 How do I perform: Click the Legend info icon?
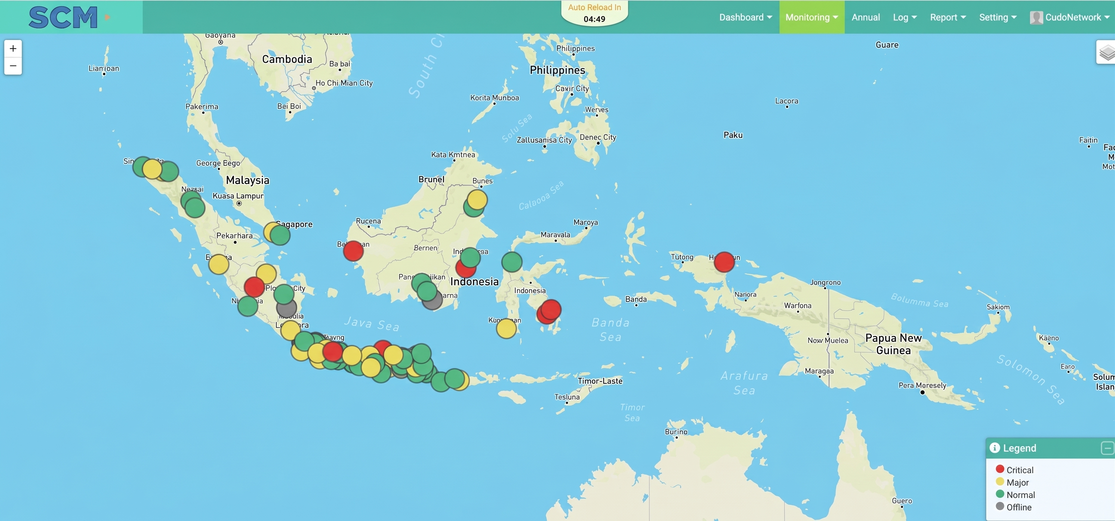[x=995, y=448]
